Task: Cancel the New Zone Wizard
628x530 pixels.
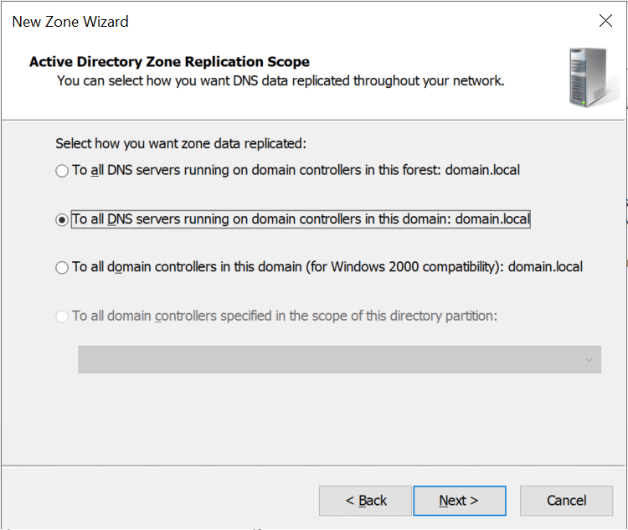Action: (566, 501)
